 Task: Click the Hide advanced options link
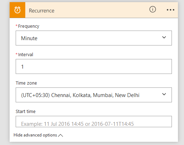tap(35, 135)
